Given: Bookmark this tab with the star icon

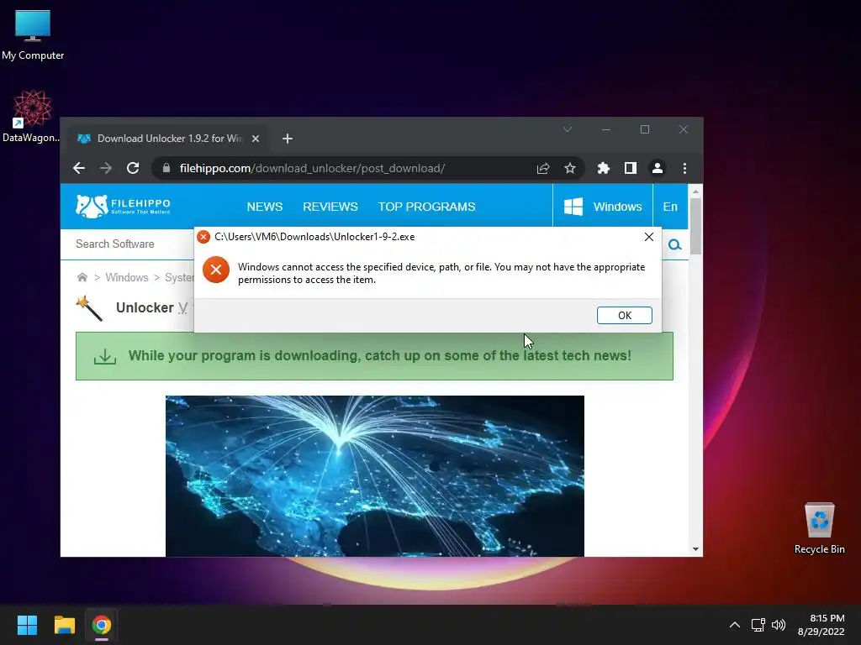Looking at the screenshot, I should 570,168.
